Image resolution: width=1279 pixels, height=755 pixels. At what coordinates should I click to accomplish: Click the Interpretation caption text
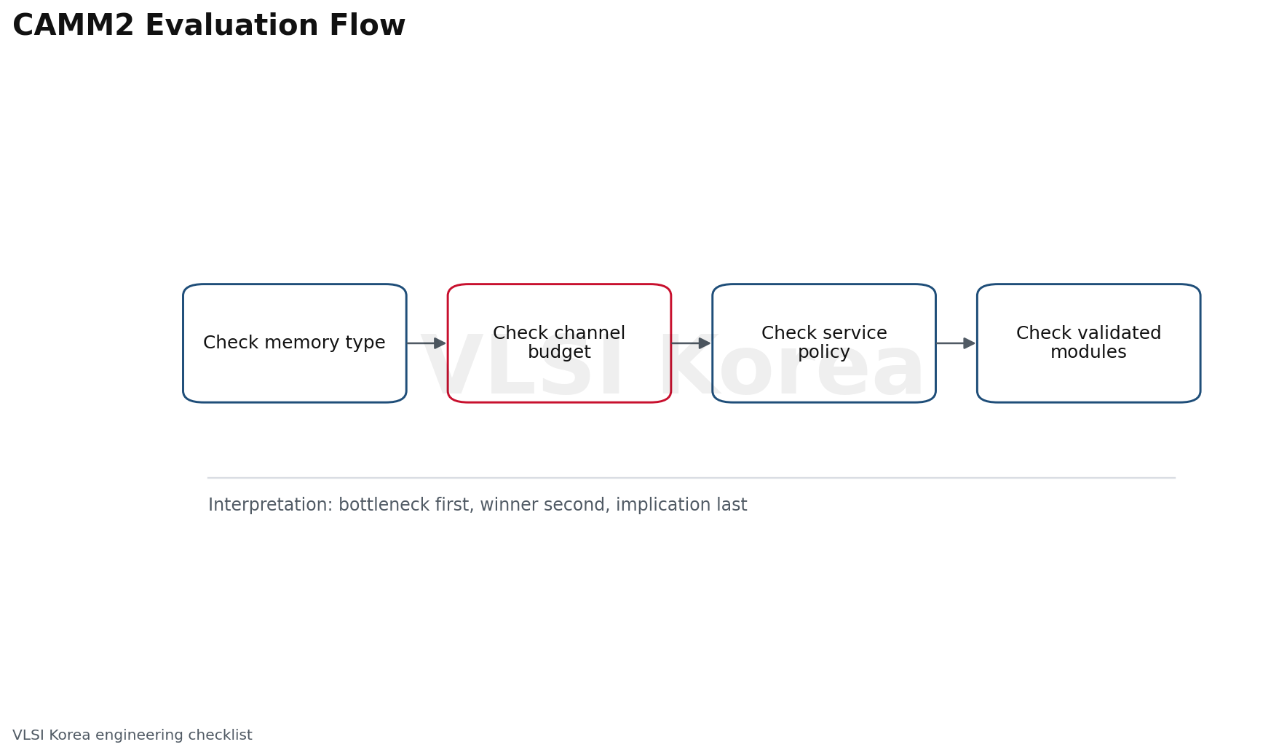[x=478, y=505]
